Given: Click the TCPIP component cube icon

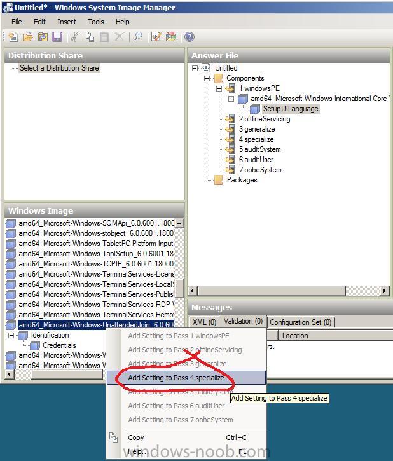Looking at the screenshot, I should coord(11,264).
